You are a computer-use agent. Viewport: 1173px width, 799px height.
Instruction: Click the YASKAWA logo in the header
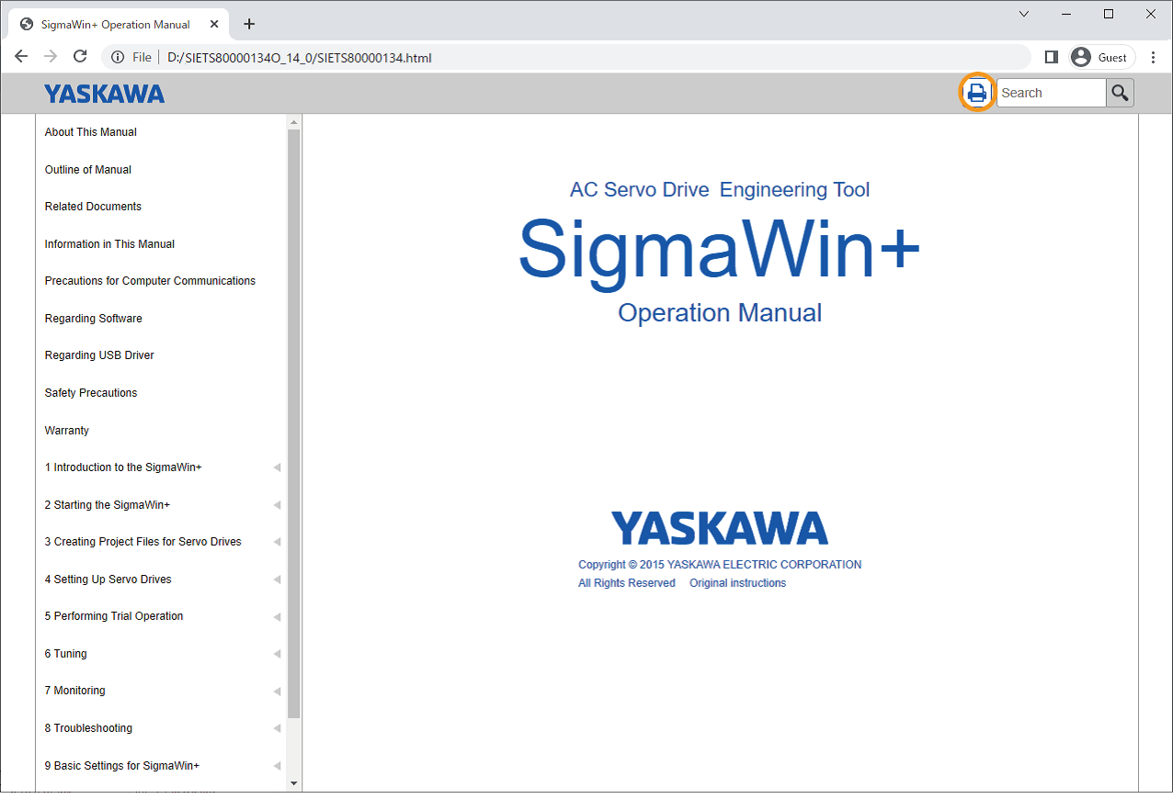click(104, 94)
